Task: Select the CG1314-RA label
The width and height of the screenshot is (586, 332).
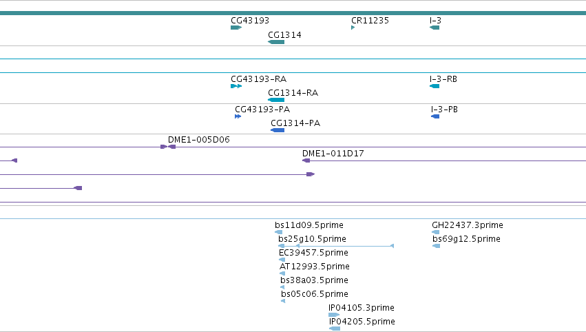Action: point(293,93)
